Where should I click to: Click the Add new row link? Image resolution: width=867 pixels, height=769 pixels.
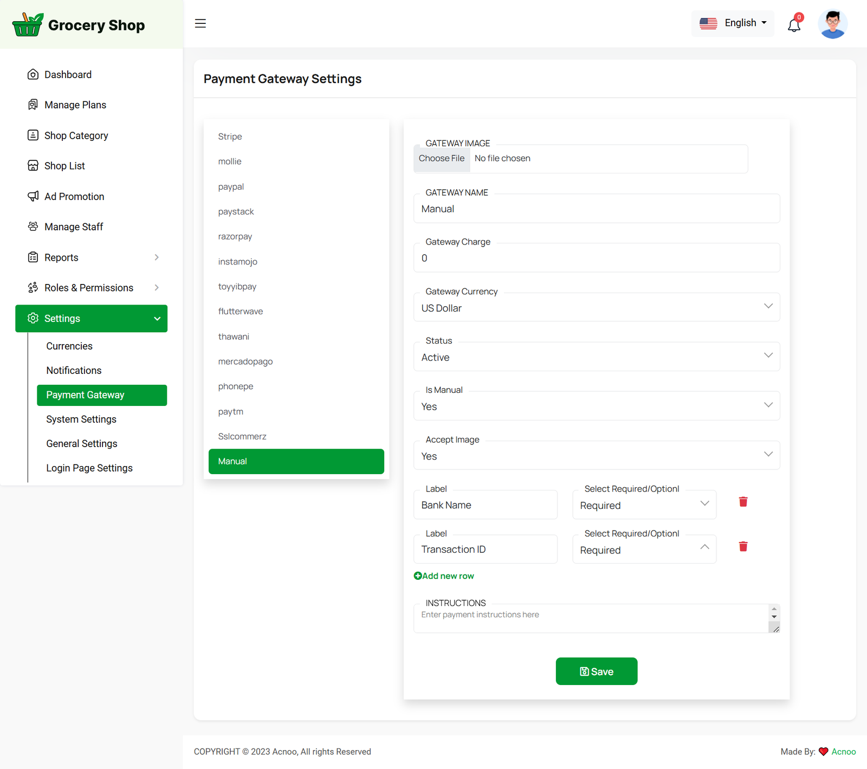click(x=444, y=576)
